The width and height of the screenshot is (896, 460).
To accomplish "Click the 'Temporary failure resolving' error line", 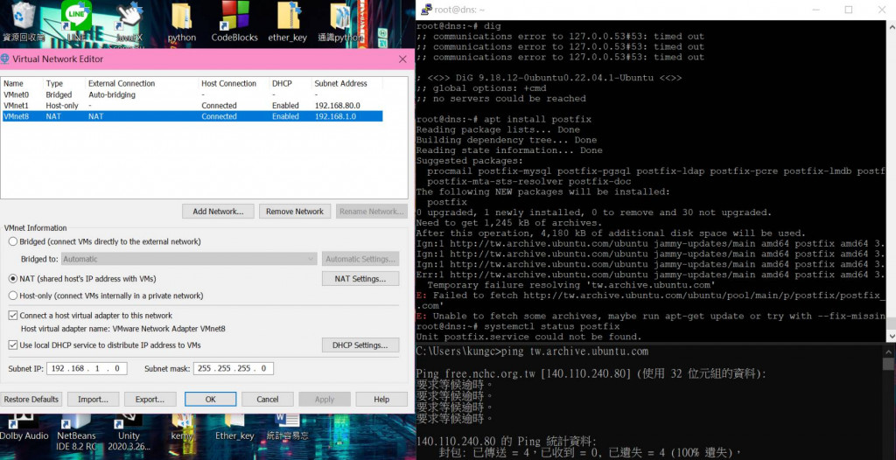I will 571,284.
